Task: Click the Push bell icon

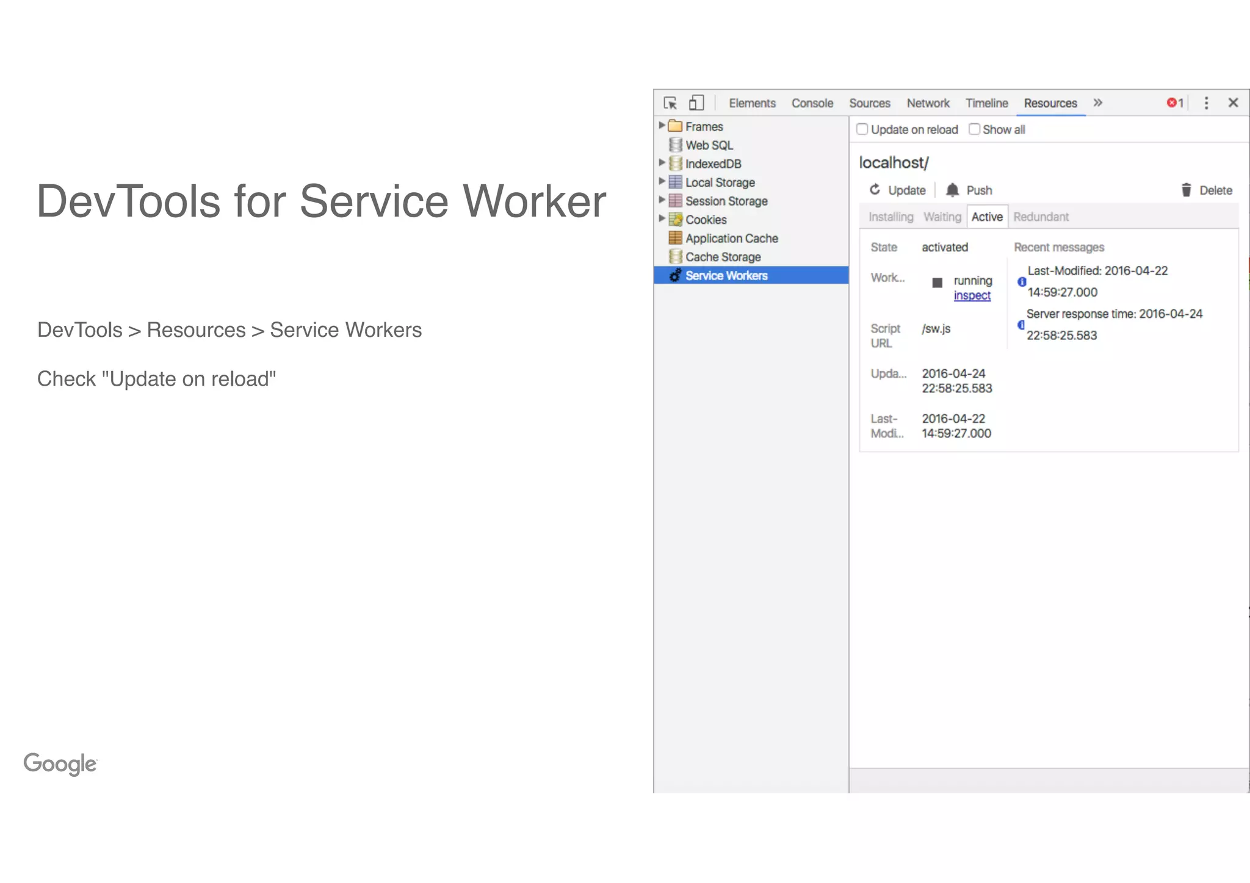Action: (952, 190)
